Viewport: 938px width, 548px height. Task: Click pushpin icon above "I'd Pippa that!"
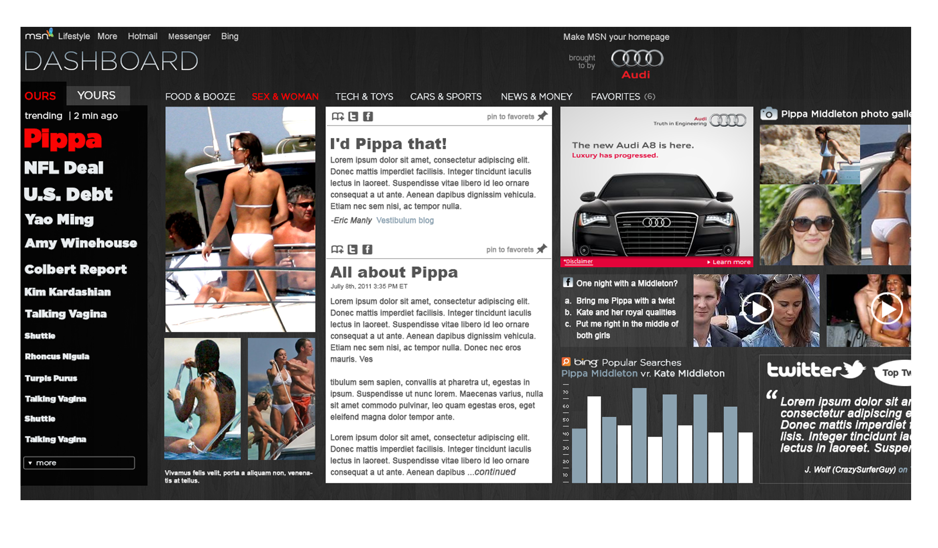click(542, 116)
